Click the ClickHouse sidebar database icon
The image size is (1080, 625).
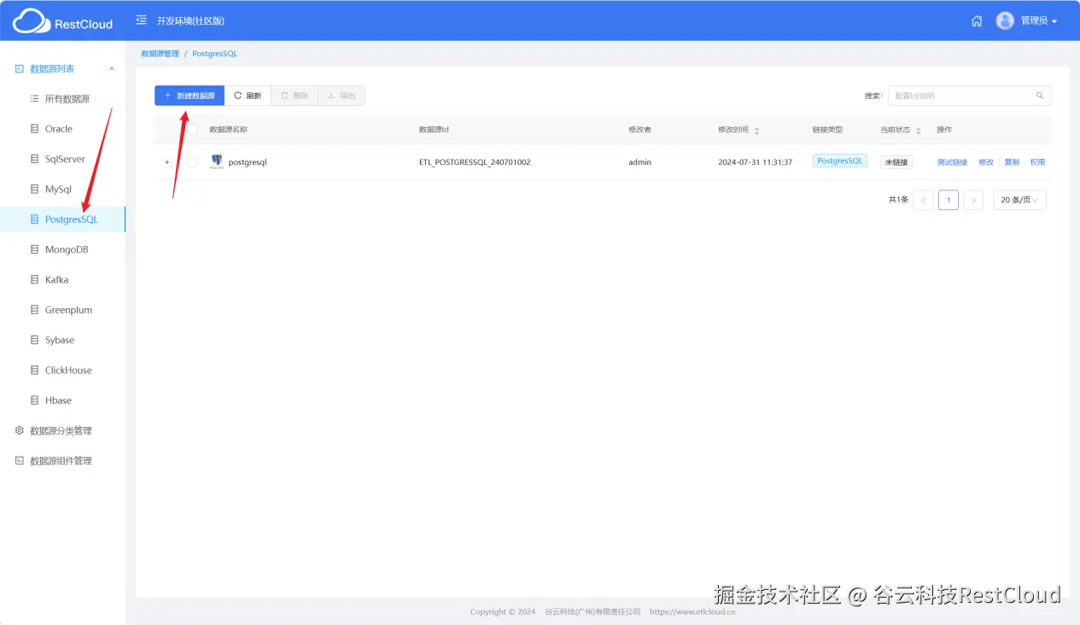35,371
